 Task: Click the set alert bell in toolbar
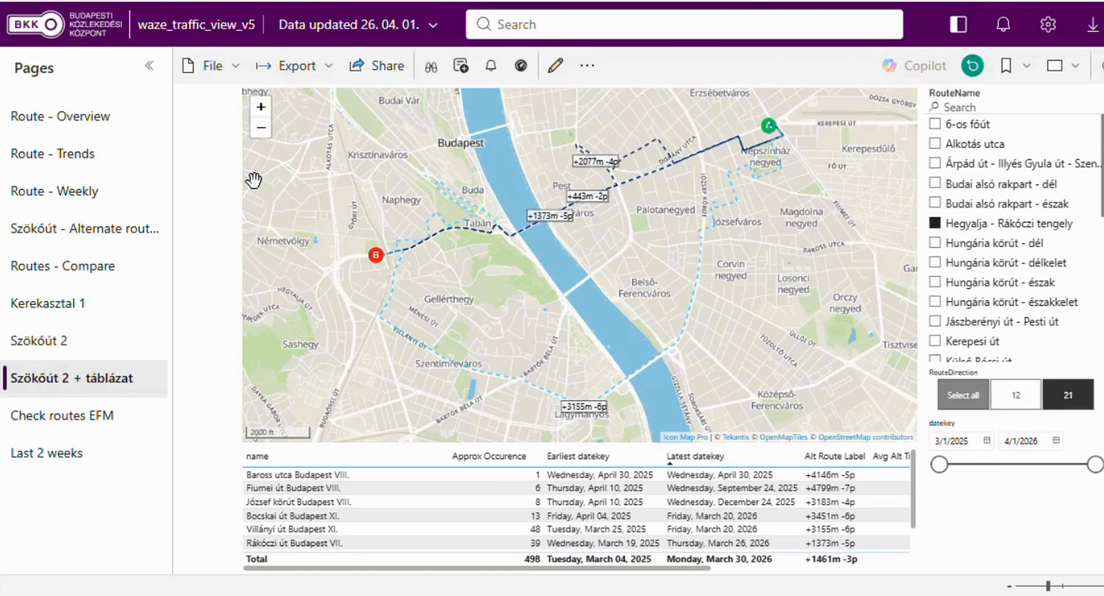(x=491, y=66)
